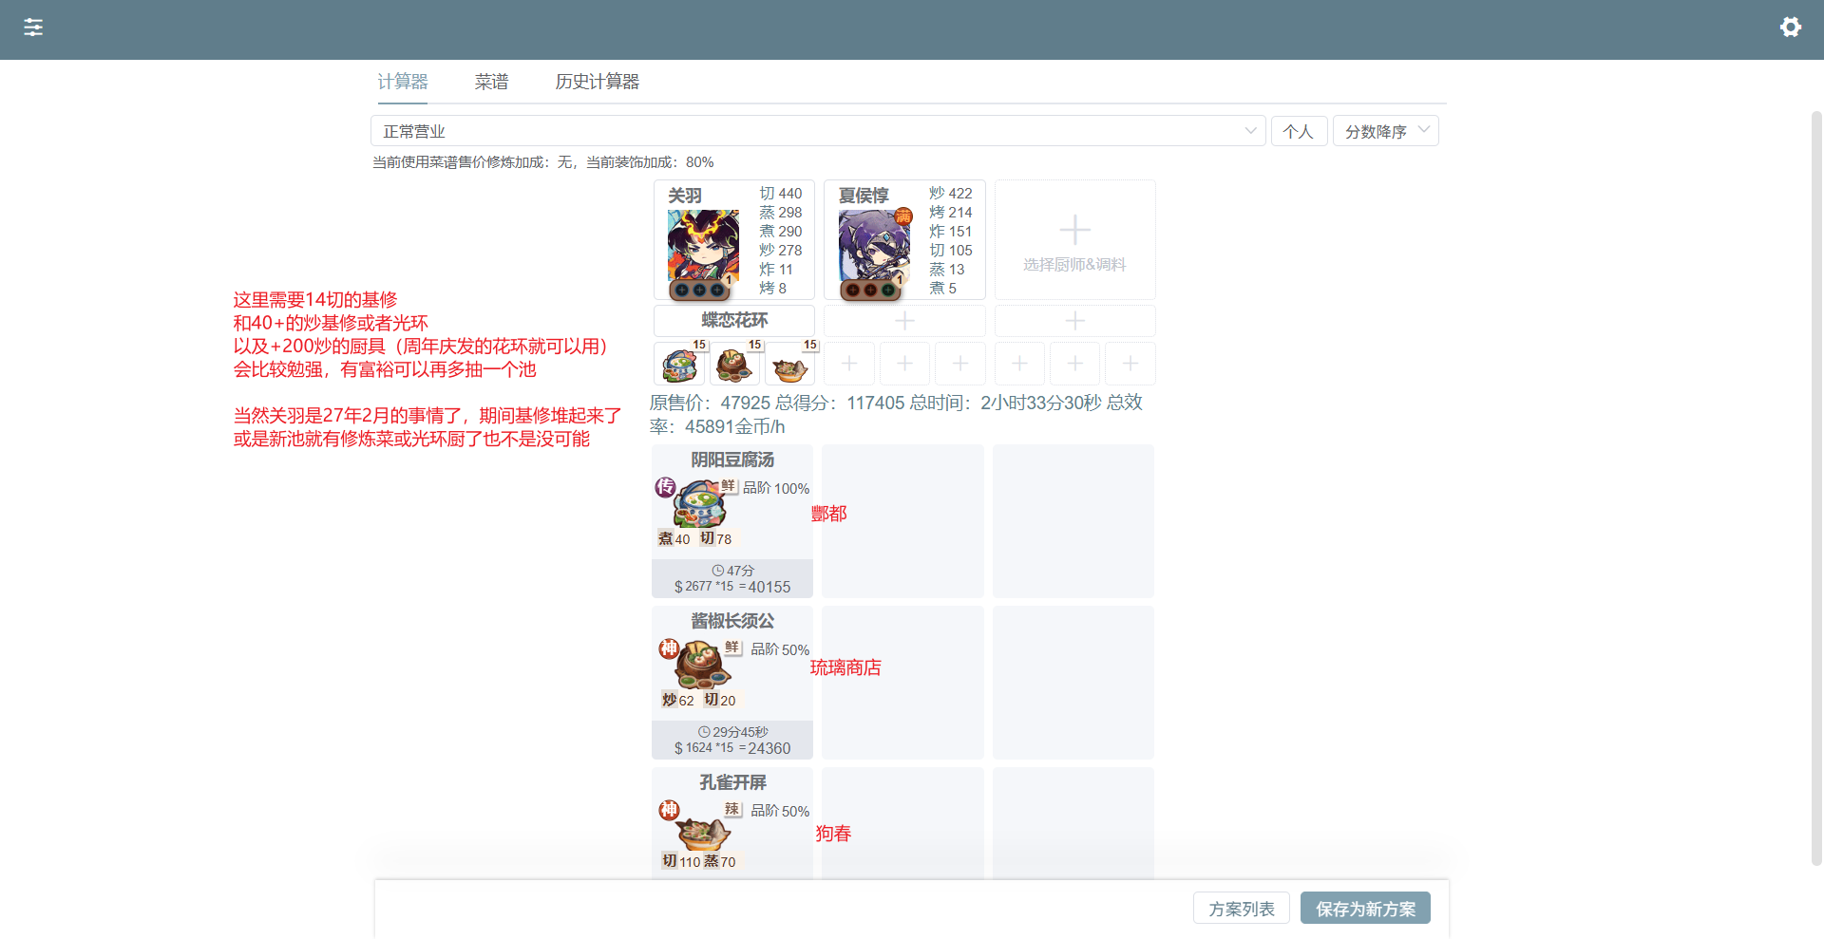
Task: Click the 选择厨师&调料 label
Action: [x=1074, y=265]
